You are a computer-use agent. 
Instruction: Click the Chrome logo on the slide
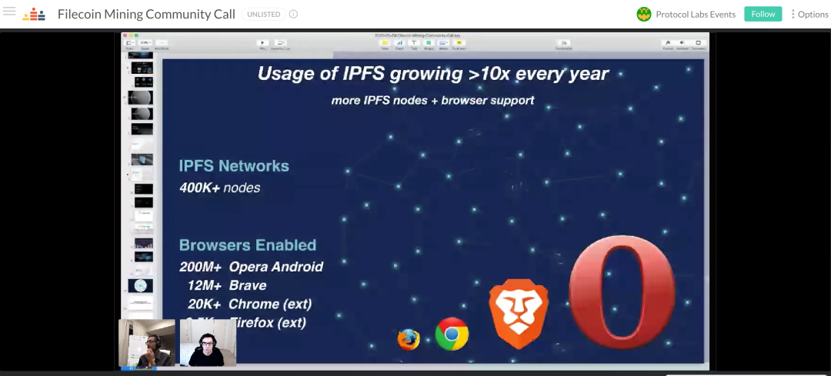(452, 334)
